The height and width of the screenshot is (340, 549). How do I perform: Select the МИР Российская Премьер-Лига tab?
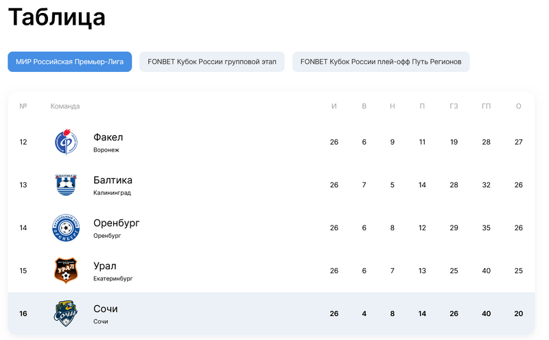(x=70, y=62)
